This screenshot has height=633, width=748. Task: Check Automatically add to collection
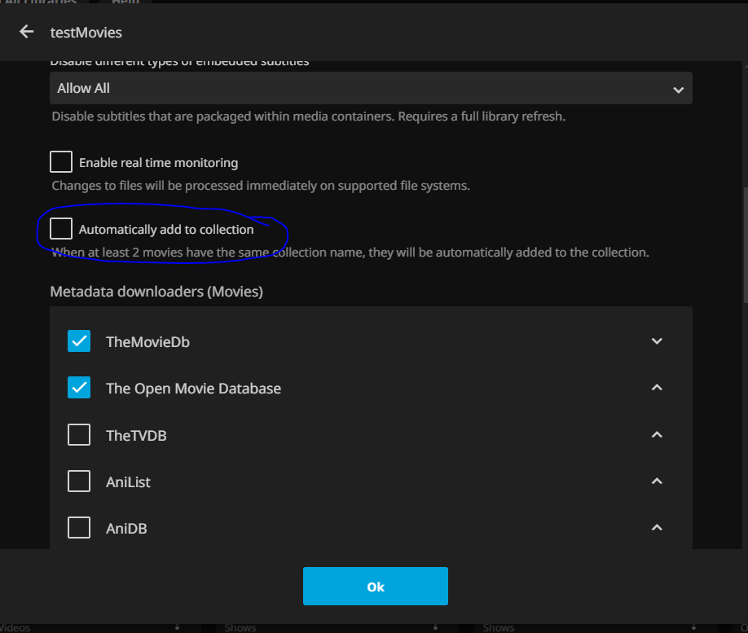pos(61,229)
